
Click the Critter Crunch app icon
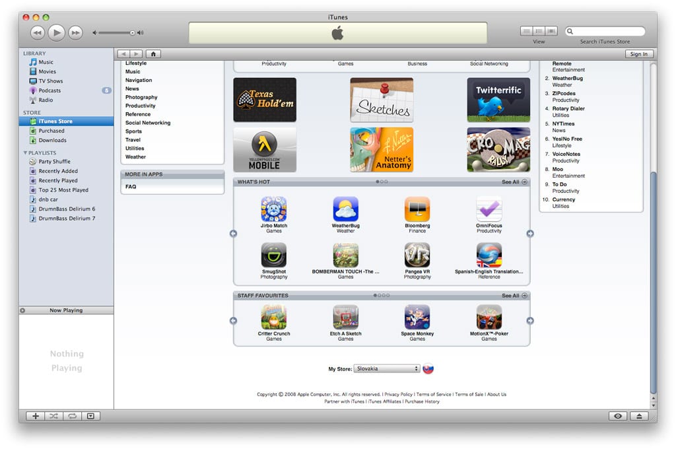[274, 317]
